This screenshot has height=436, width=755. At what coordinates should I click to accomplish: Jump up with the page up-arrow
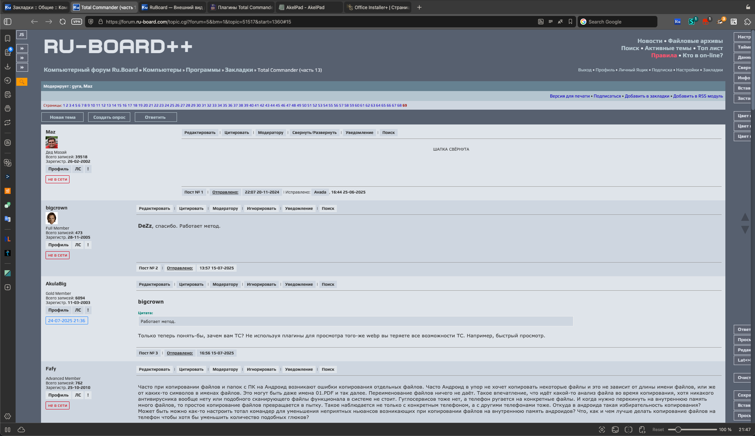coord(745,217)
